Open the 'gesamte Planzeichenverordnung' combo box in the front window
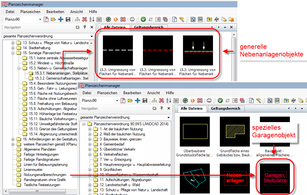The image size is (307, 195). point(168,117)
